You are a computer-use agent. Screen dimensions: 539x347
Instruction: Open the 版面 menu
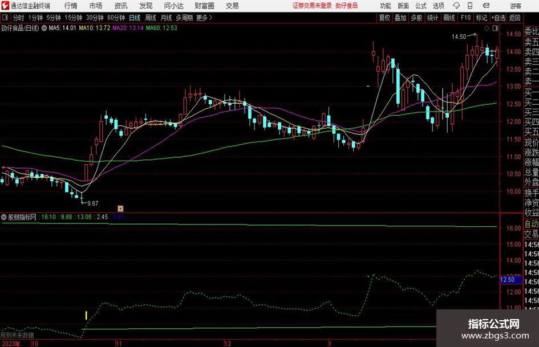(x=403, y=6)
